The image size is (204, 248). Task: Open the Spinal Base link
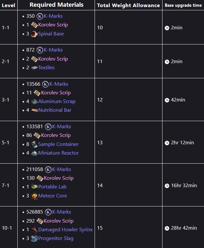click(51, 34)
